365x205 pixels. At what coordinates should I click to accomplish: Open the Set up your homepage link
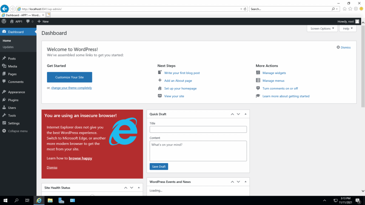180,89
